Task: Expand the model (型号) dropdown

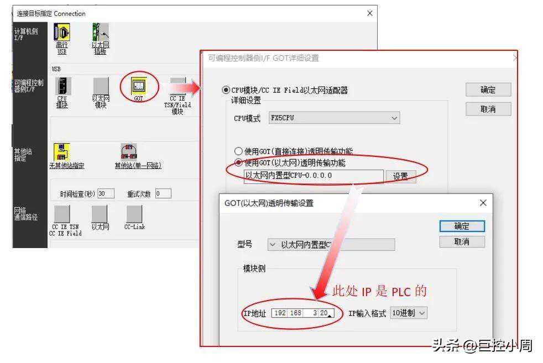Action: [x=331, y=245]
